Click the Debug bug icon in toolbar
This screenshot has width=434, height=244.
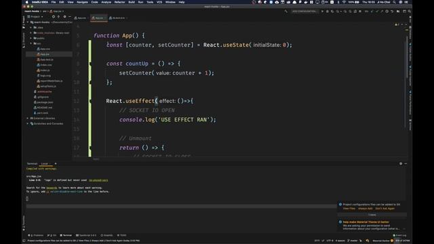[327, 12]
